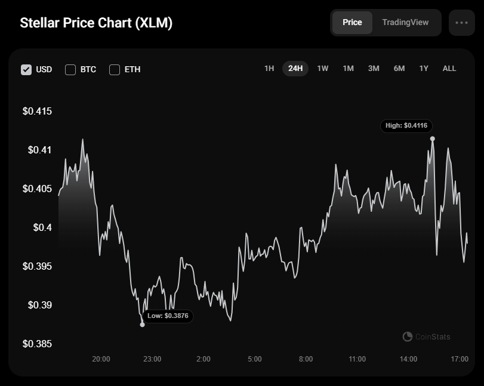Click the Stellar Price Chart (XLM) title
484x386 pixels.
click(x=96, y=23)
